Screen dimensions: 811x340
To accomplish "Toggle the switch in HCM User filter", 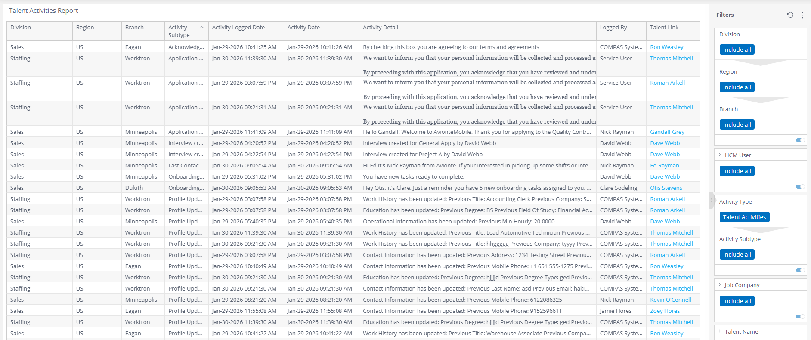I will point(800,186).
